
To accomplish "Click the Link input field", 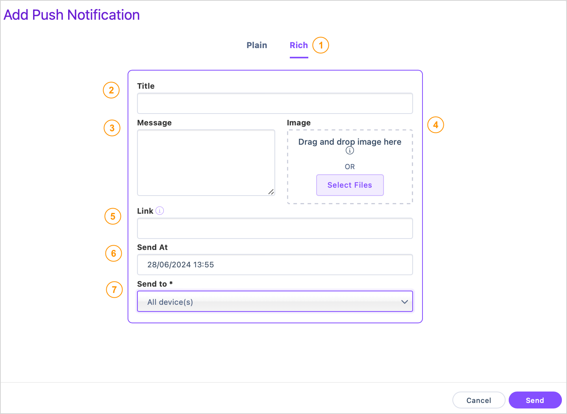I will [x=275, y=228].
